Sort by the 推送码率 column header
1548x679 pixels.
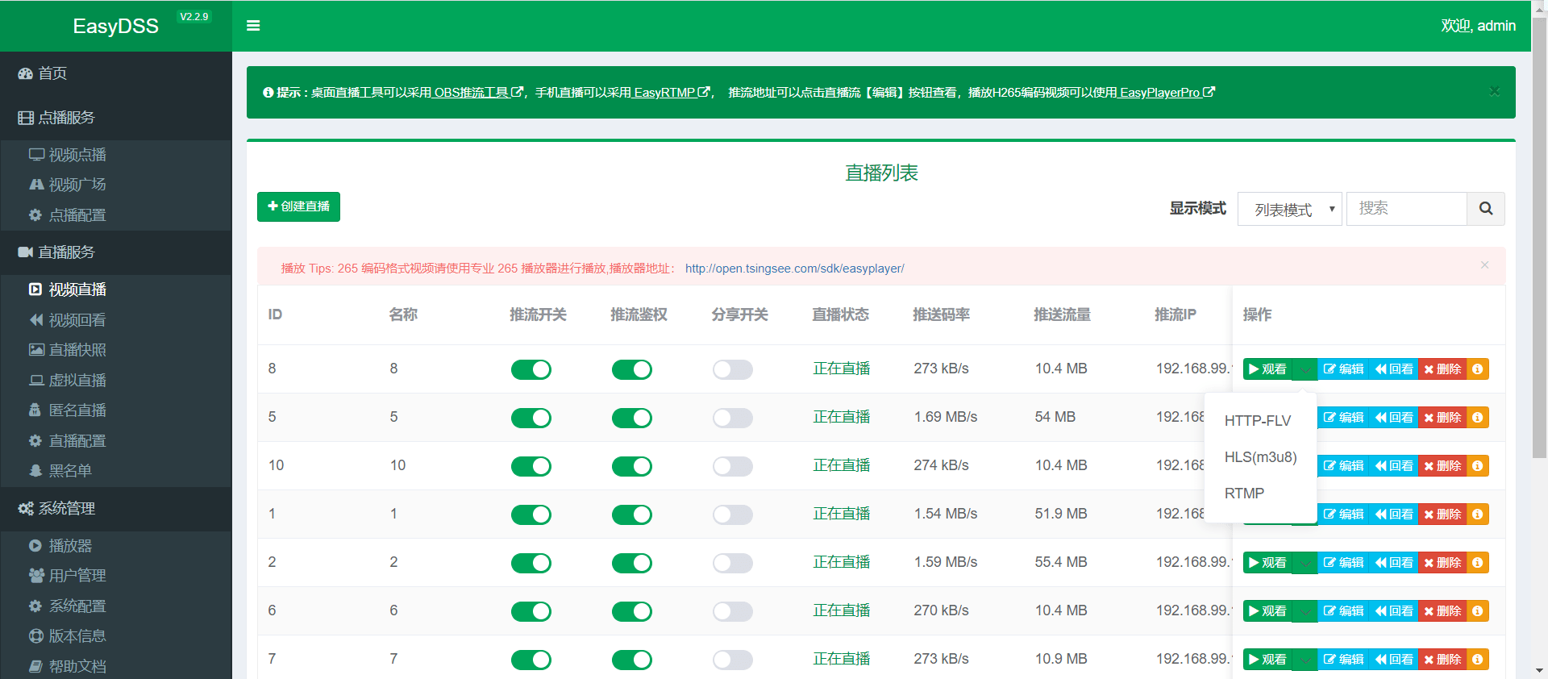click(941, 315)
